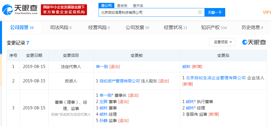Screen dimensions: 271x126
Task: Open the 知识产权 tab
Action: pos(214,28)
